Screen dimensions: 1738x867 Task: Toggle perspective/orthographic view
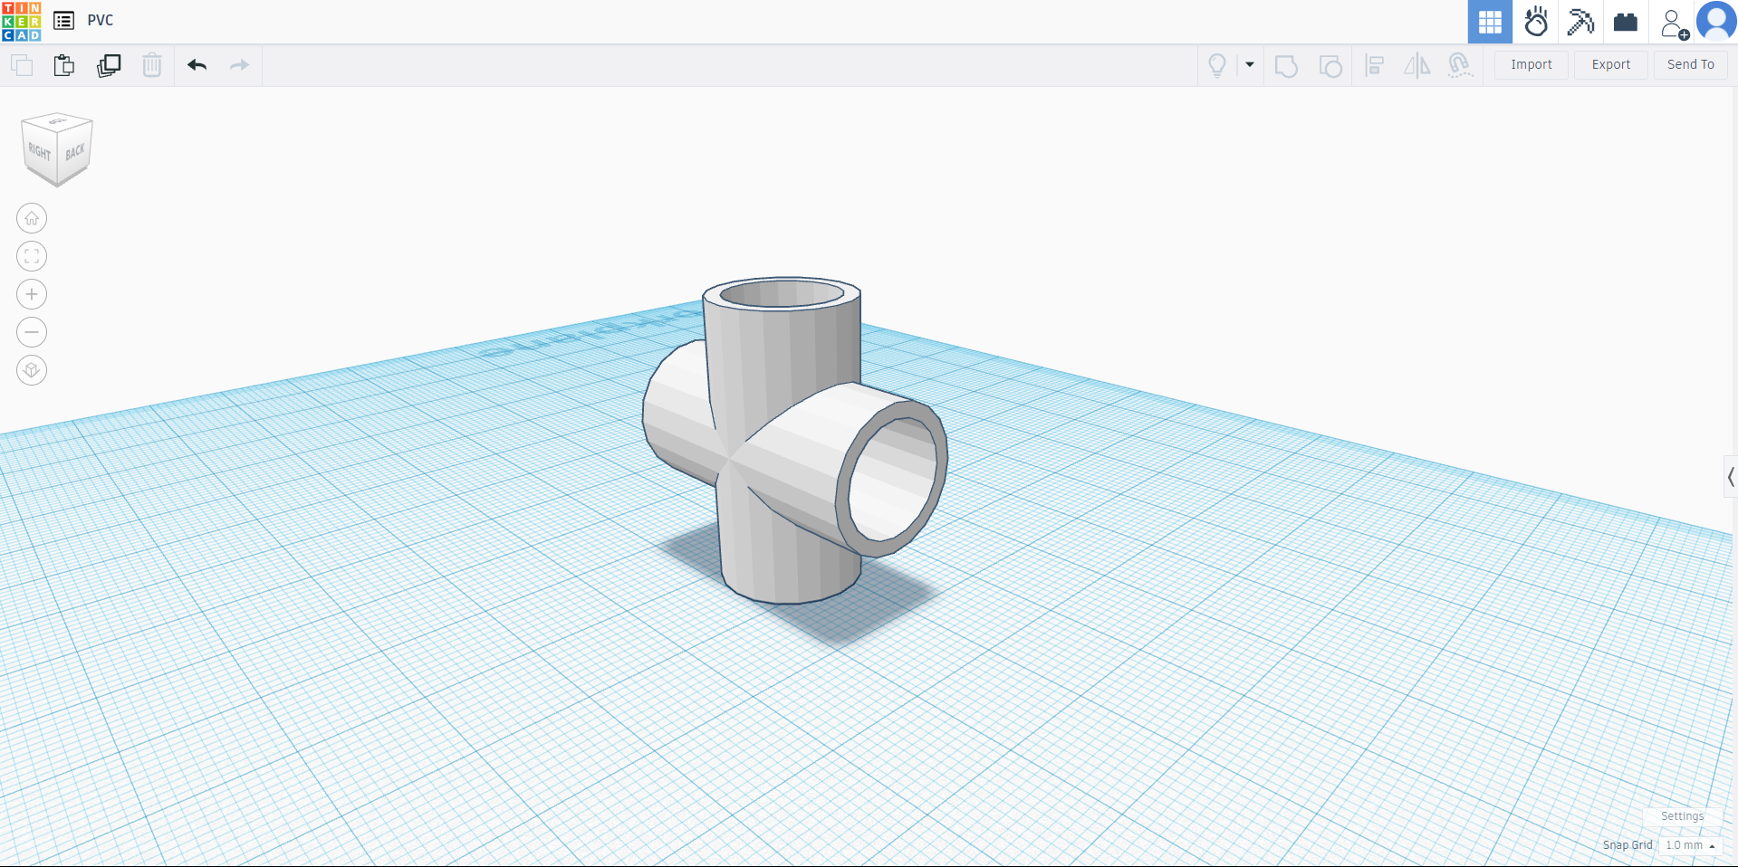click(x=32, y=370)
